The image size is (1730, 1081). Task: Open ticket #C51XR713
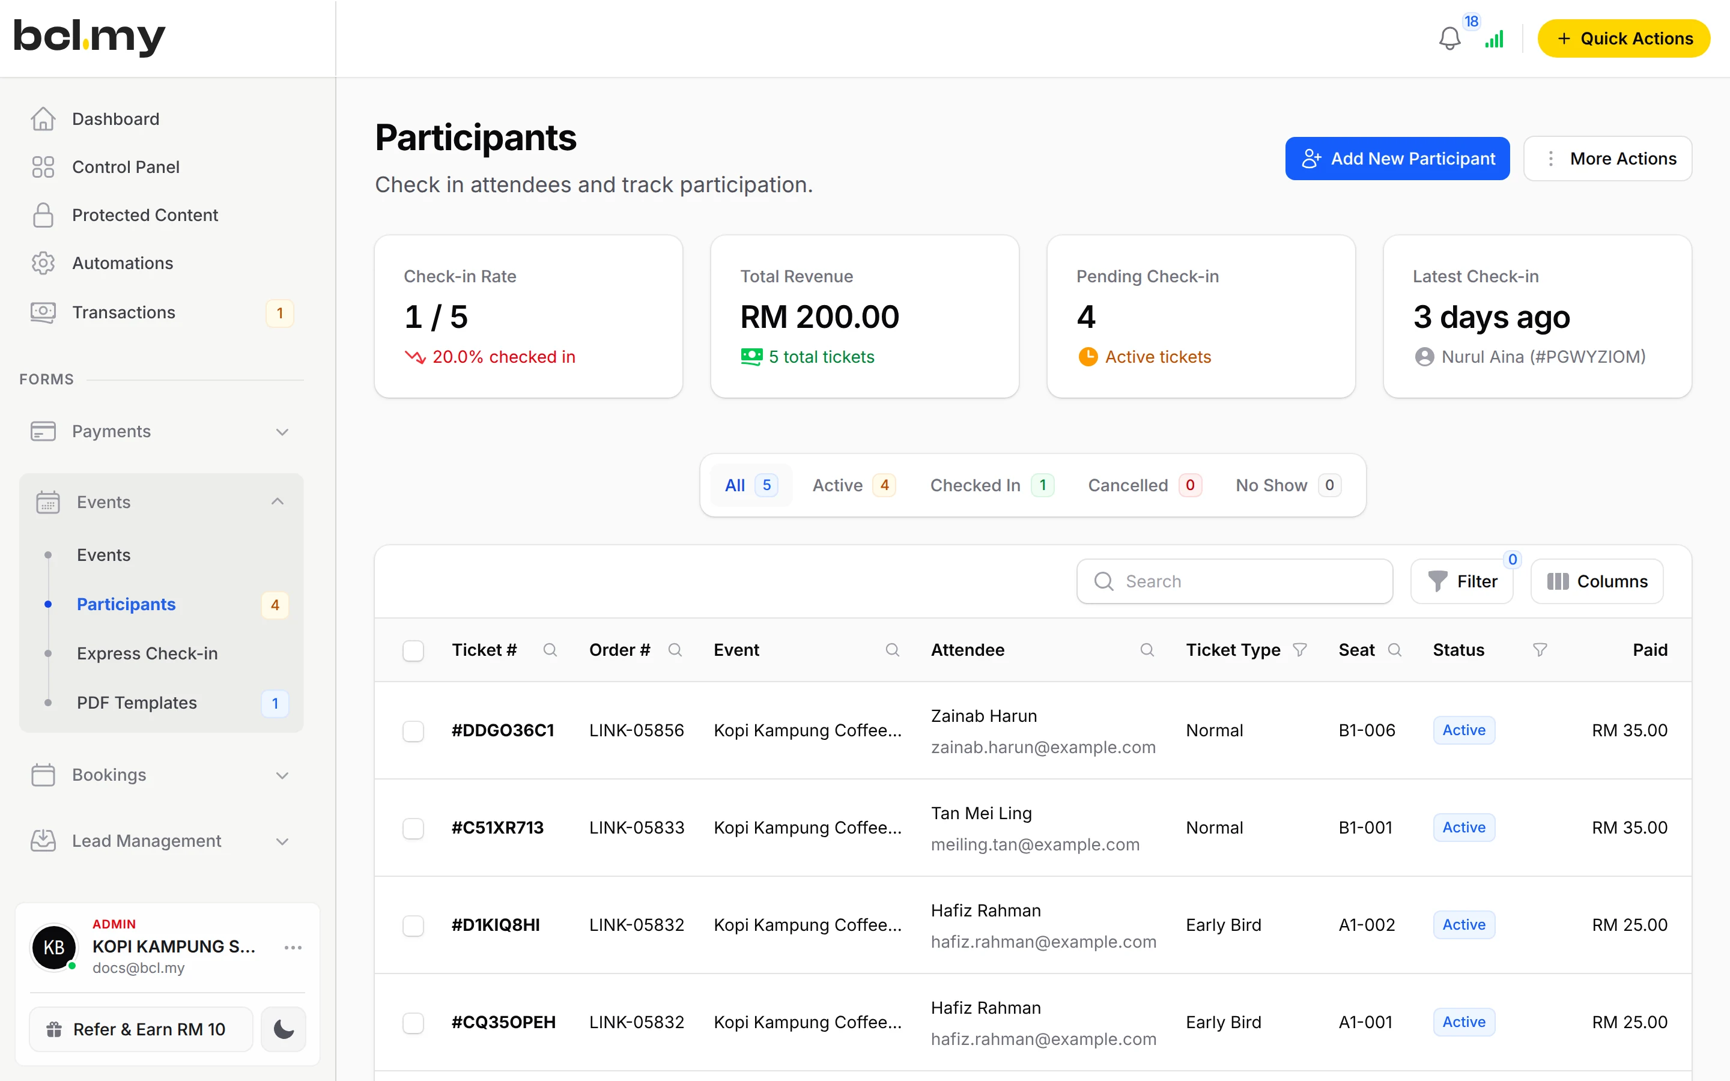(497, 827)
